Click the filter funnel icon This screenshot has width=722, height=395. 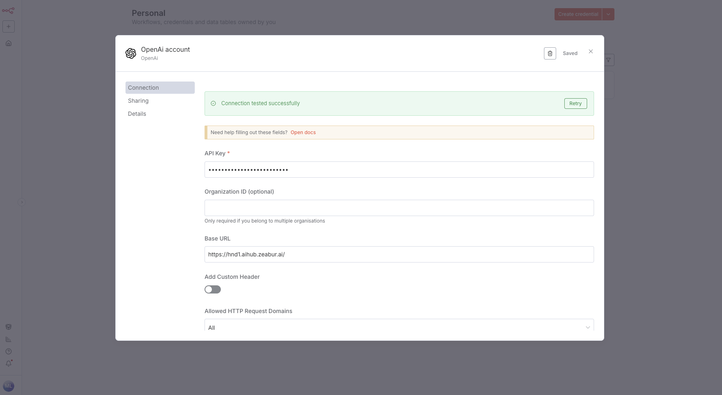coord(608,60)
